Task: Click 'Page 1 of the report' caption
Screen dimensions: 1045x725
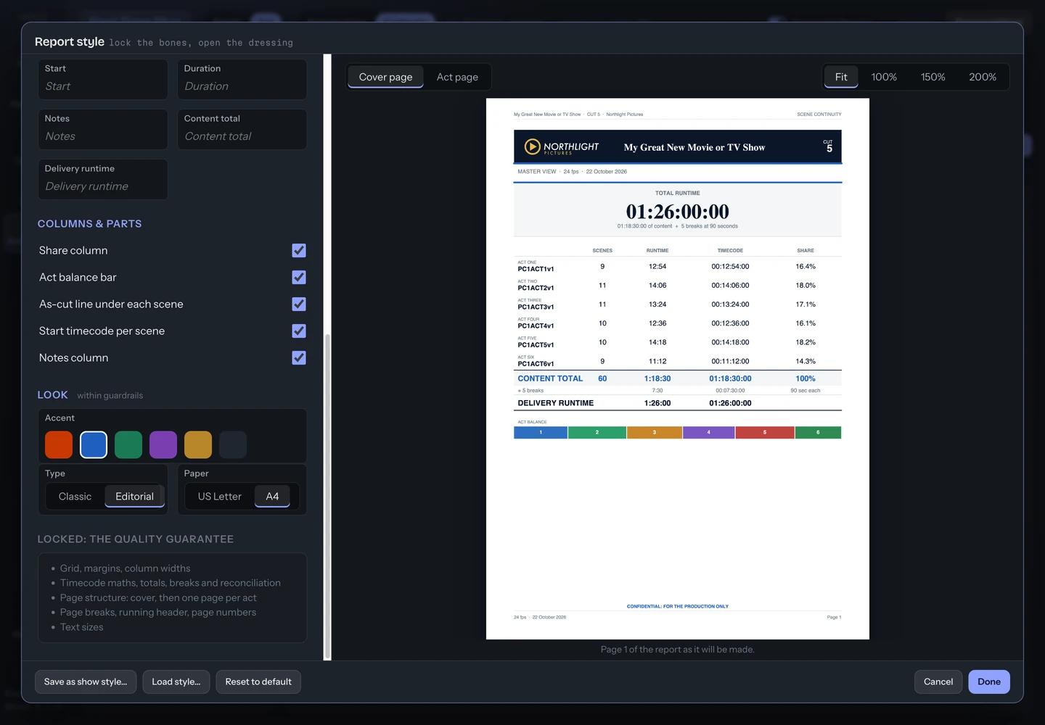Action: [x=678, y=650]
